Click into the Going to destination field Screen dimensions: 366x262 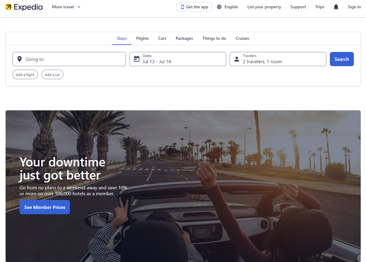(71, 59)
